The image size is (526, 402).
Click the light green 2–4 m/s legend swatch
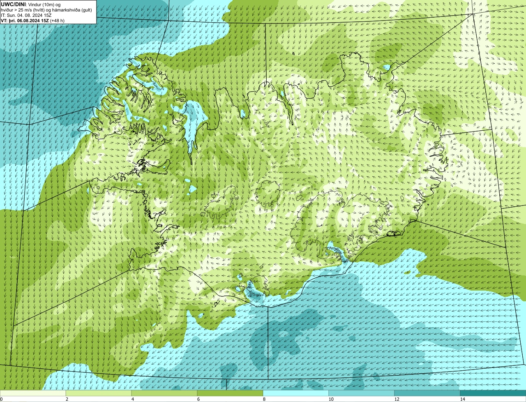click(99, 393)
